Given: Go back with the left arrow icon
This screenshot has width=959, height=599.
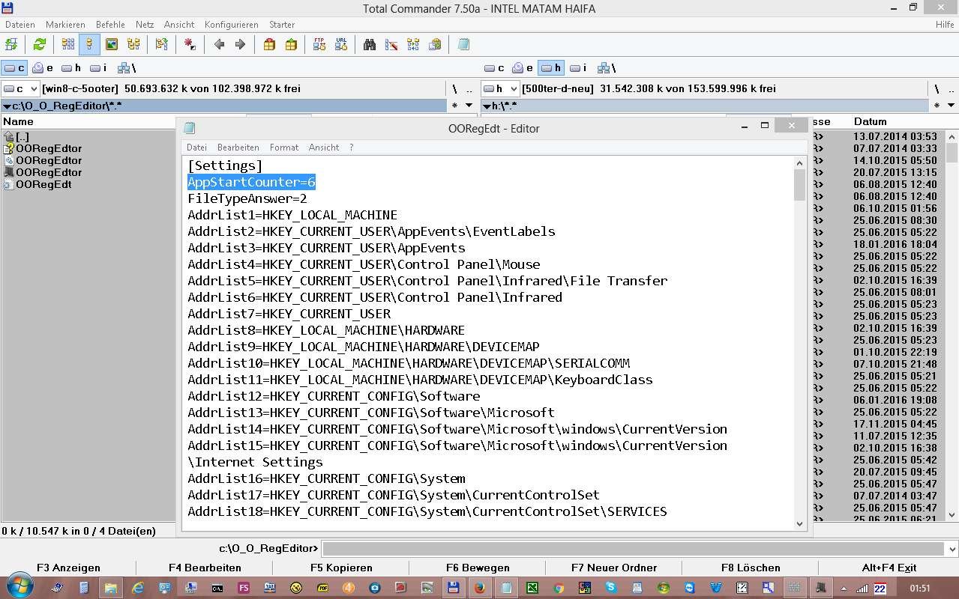Looking at the screenshot, I should (219, 45).
